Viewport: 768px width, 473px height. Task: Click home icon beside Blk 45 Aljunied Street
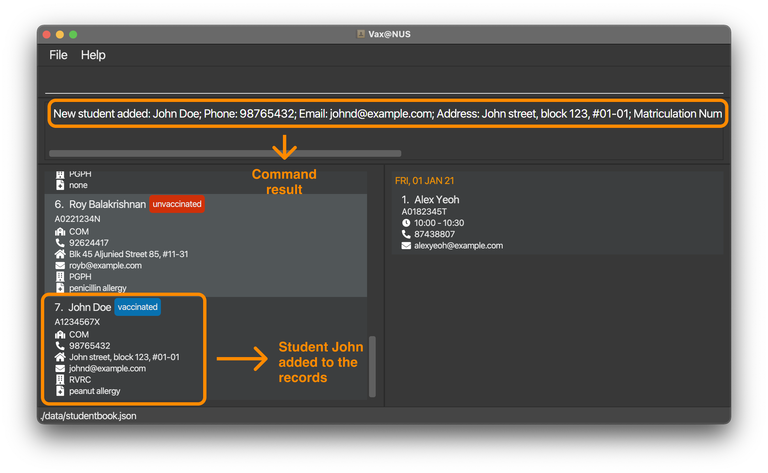(60, 254)
